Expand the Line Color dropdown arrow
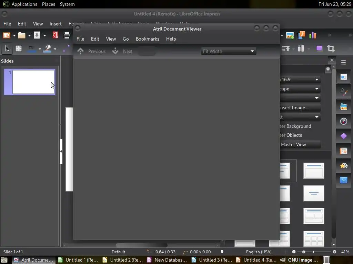Viewport: 353px width, 264px height. coord(40,49)
